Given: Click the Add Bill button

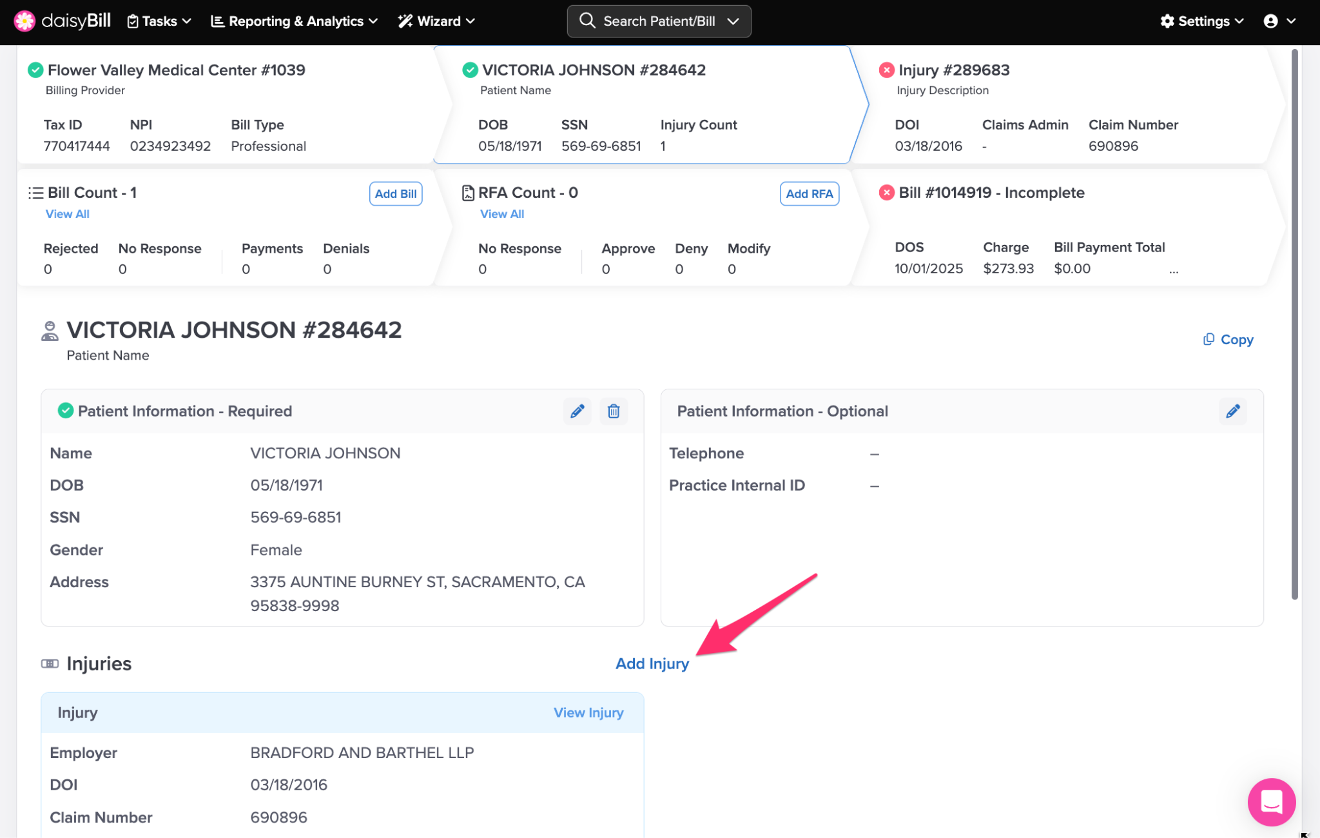Looking at the screenshot, I should click(395, 193).
